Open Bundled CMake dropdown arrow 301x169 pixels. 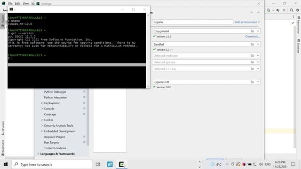[258, 44]
